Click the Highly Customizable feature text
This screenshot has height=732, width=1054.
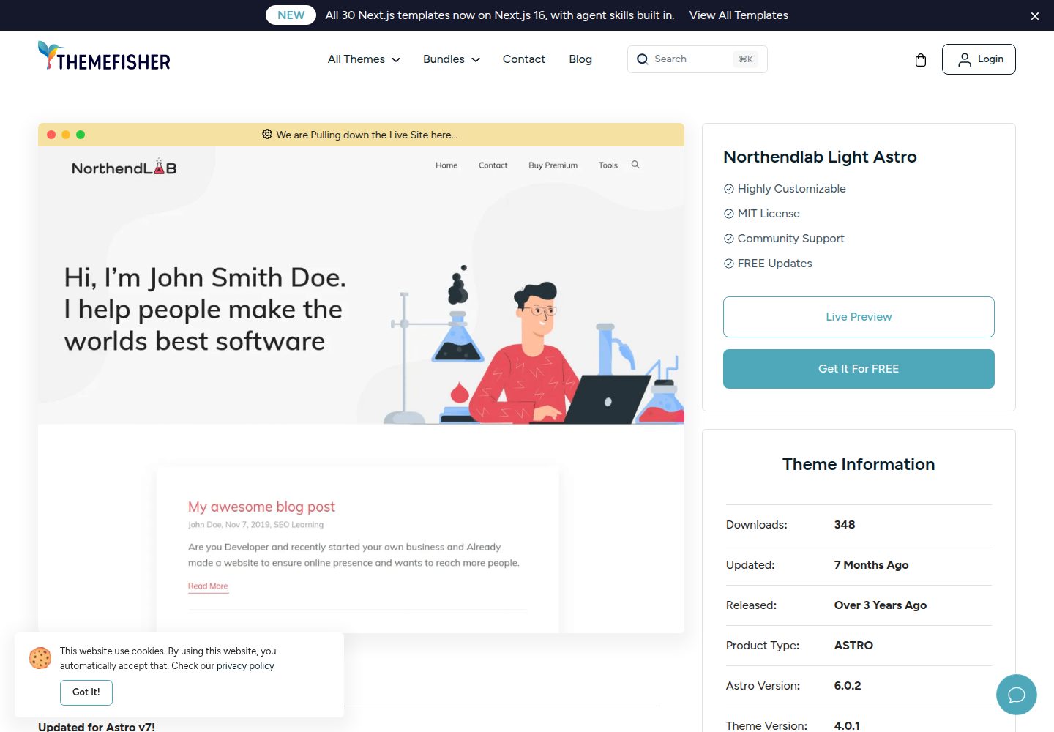[x=791, y=189]
